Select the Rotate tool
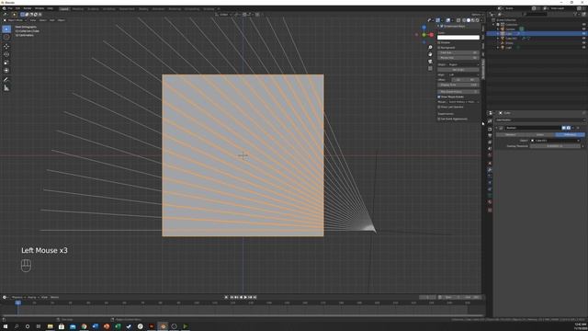588x331 pixels. tap(6, 54)
